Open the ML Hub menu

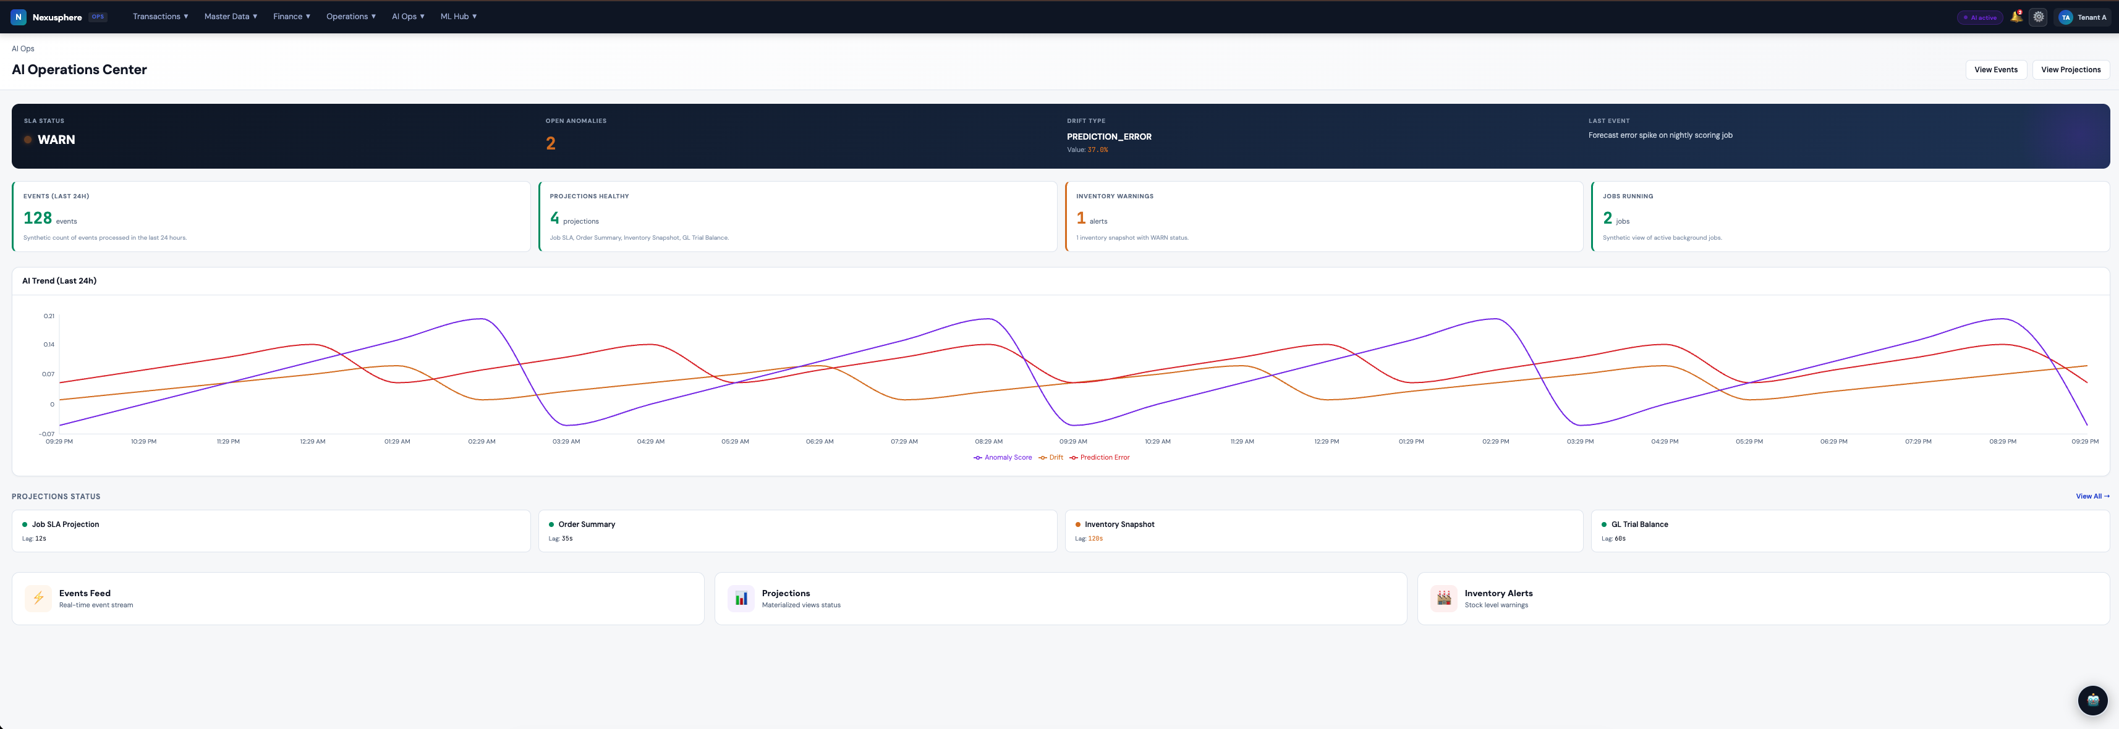tap(458, 17)
